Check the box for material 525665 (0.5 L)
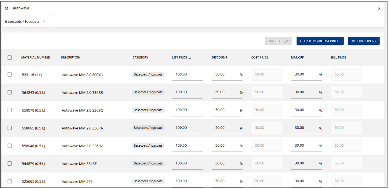The width and height of the screenshot is (389, 189). [9, 181]
